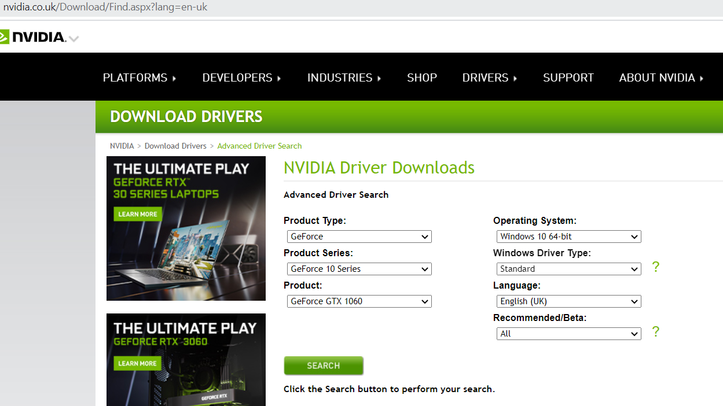Viewport: 723px width, 406px height.
Task: Follow the NVIDIA breadcrumb link
Action: [x=122, y=146]
